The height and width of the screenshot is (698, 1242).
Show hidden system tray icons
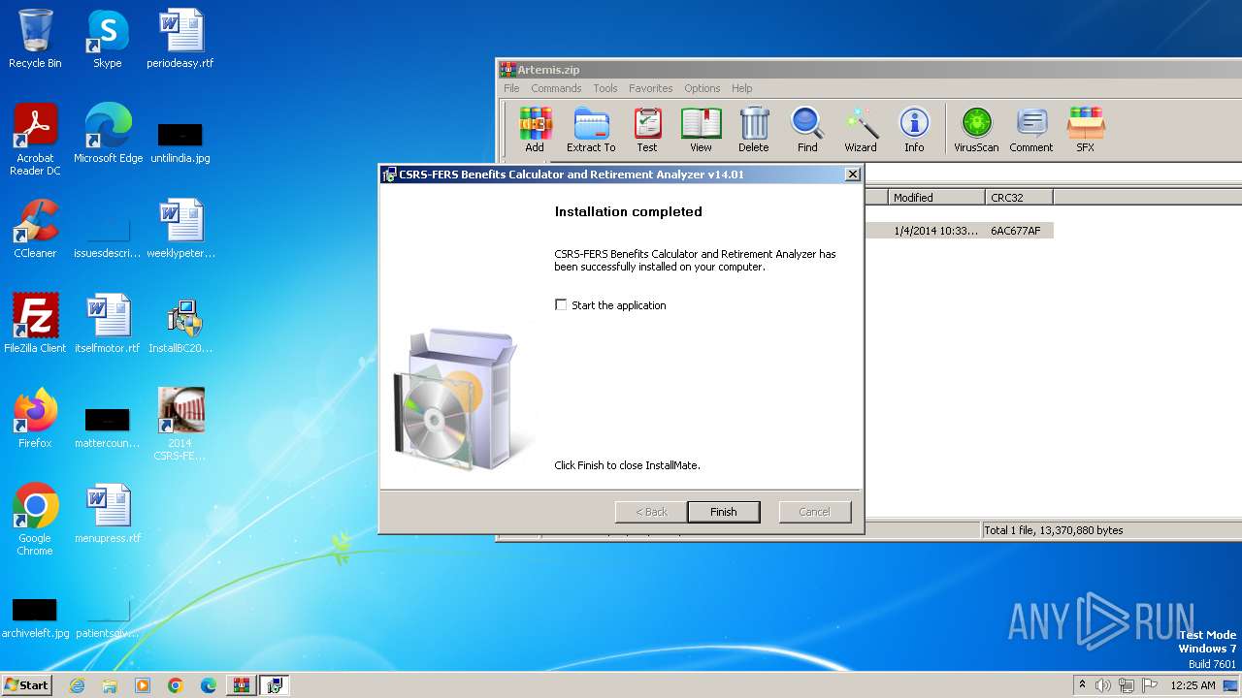pyautogui.click(x=1083, y=685)
